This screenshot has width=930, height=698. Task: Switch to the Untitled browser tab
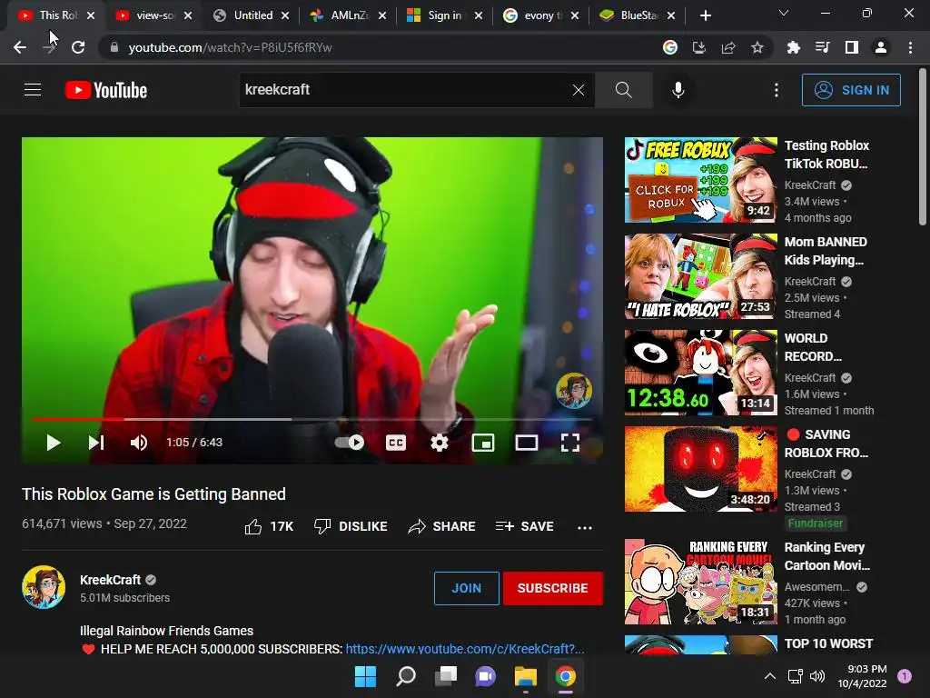252,15
